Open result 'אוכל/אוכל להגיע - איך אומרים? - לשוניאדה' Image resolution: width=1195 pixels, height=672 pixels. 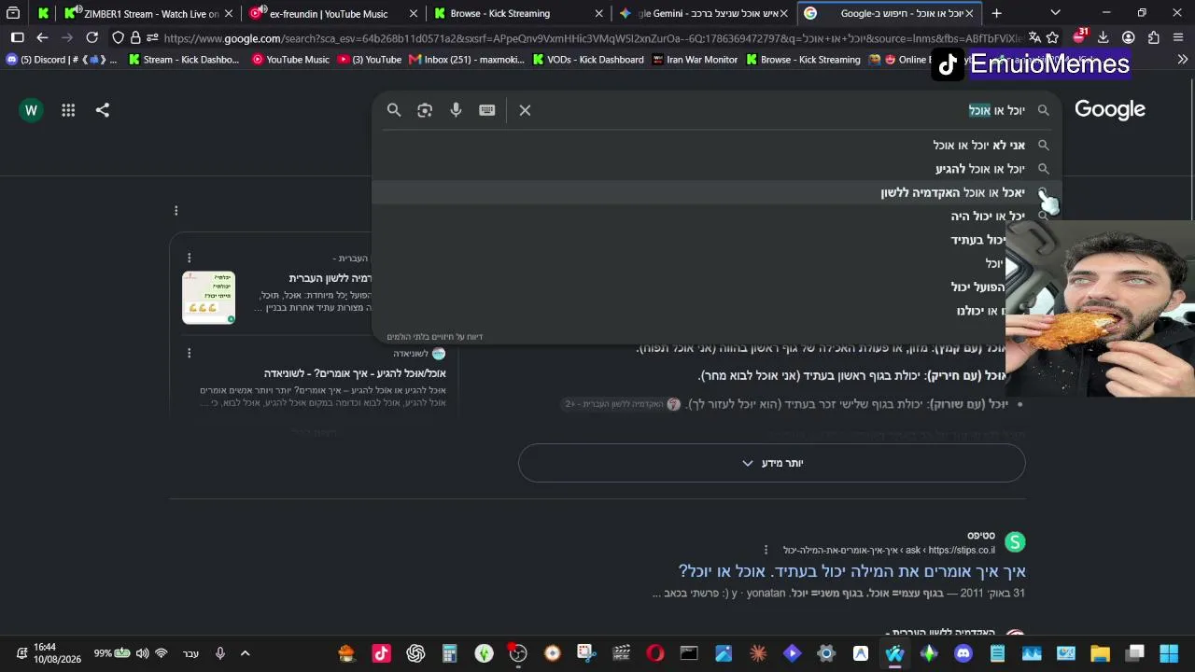tap(355, 373)
